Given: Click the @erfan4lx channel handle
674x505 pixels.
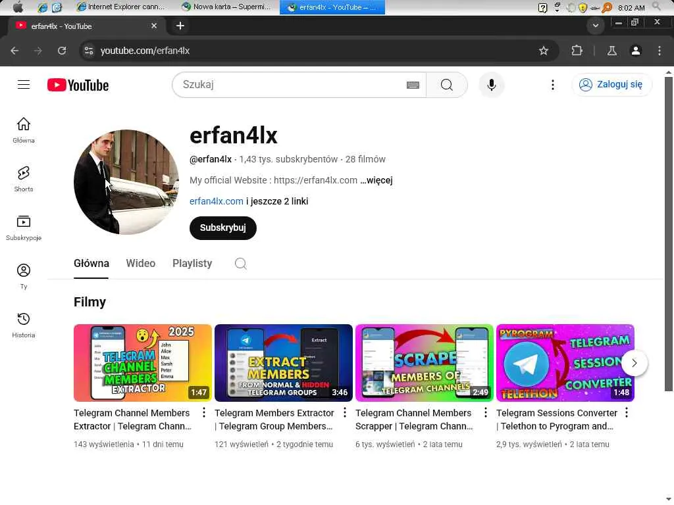Looking at the screenshot, I should [x=211, y=159].
